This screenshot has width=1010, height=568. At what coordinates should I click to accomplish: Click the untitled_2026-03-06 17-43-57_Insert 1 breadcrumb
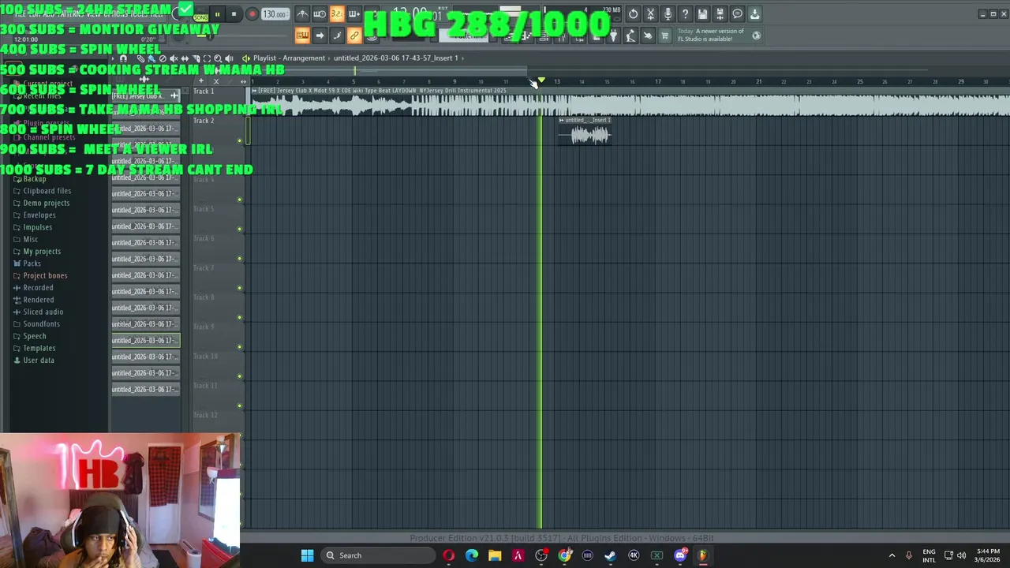[395, 58]
